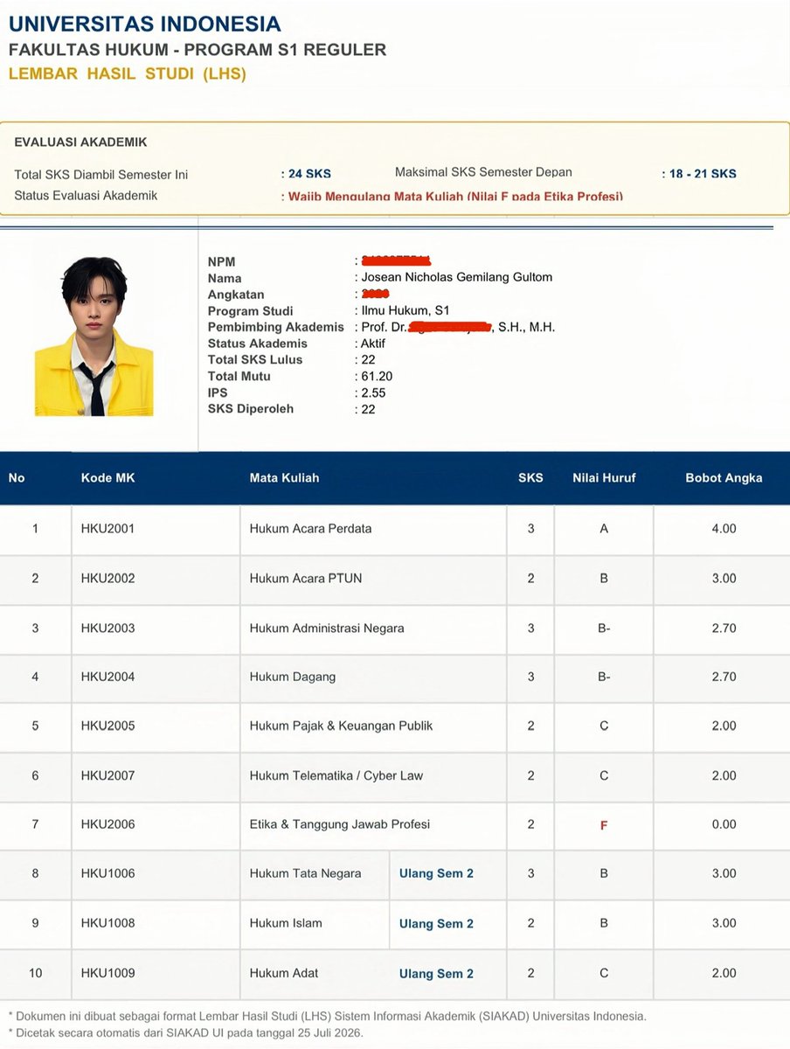
Task: Select the Total Mutu value '61.20'
Action: click(377, 376)
